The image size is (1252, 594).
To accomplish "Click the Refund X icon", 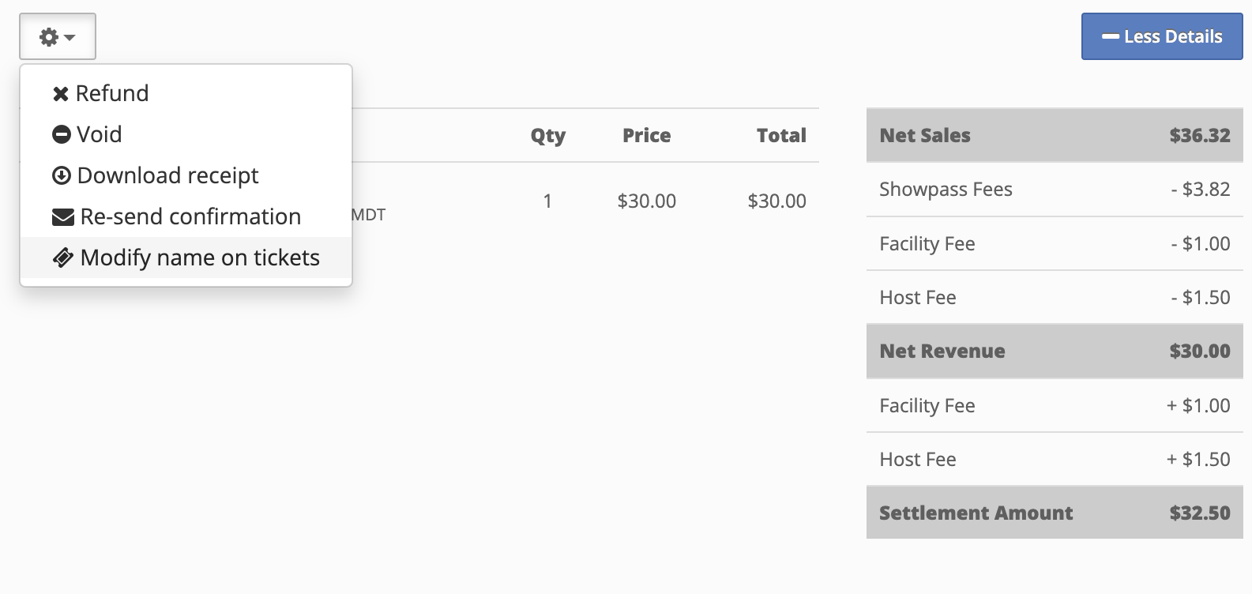I will (61, 94).
